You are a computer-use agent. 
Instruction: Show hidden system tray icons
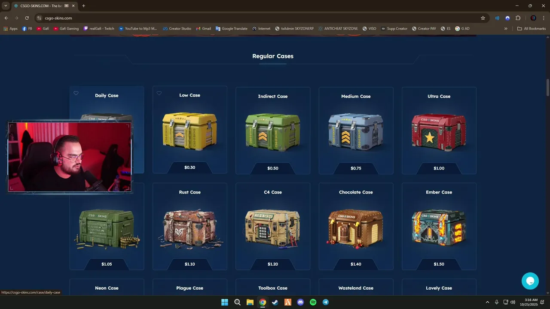point(487,302)
